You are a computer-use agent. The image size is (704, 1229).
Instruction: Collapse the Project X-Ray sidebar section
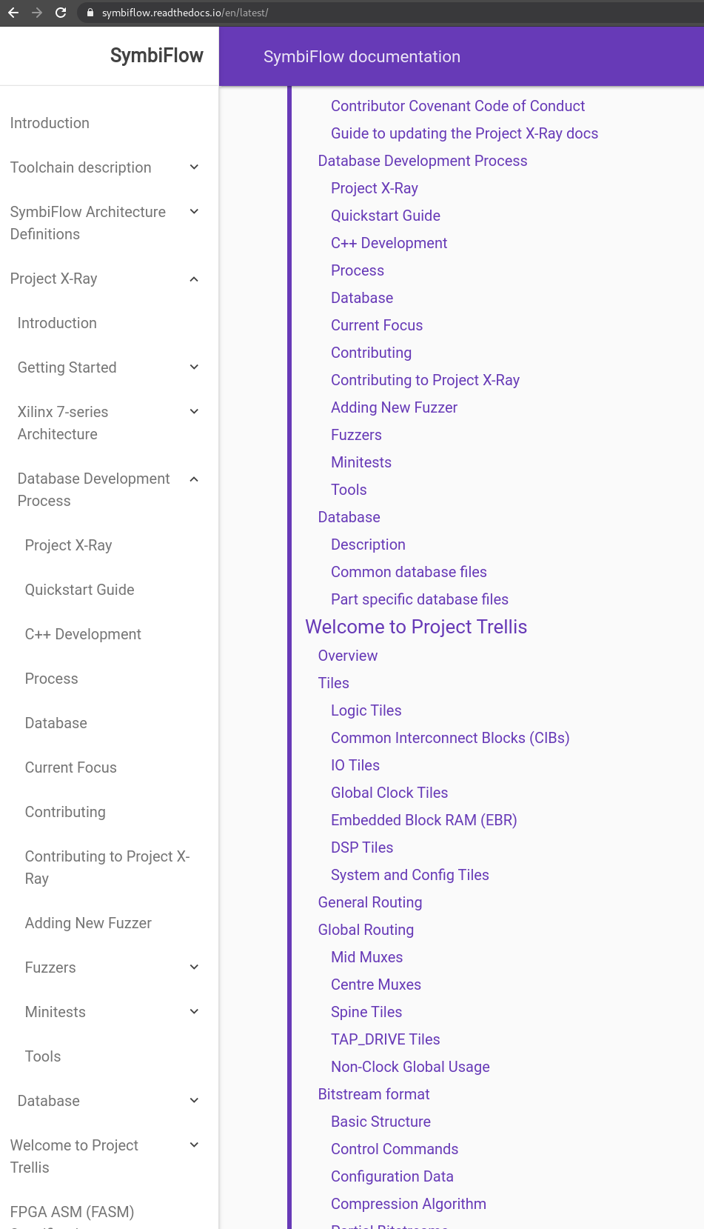(194, 279)
